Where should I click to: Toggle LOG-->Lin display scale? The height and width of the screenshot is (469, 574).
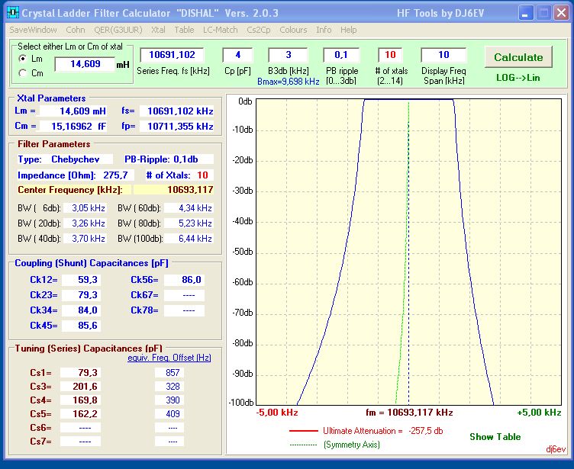(x=518, y=77)
